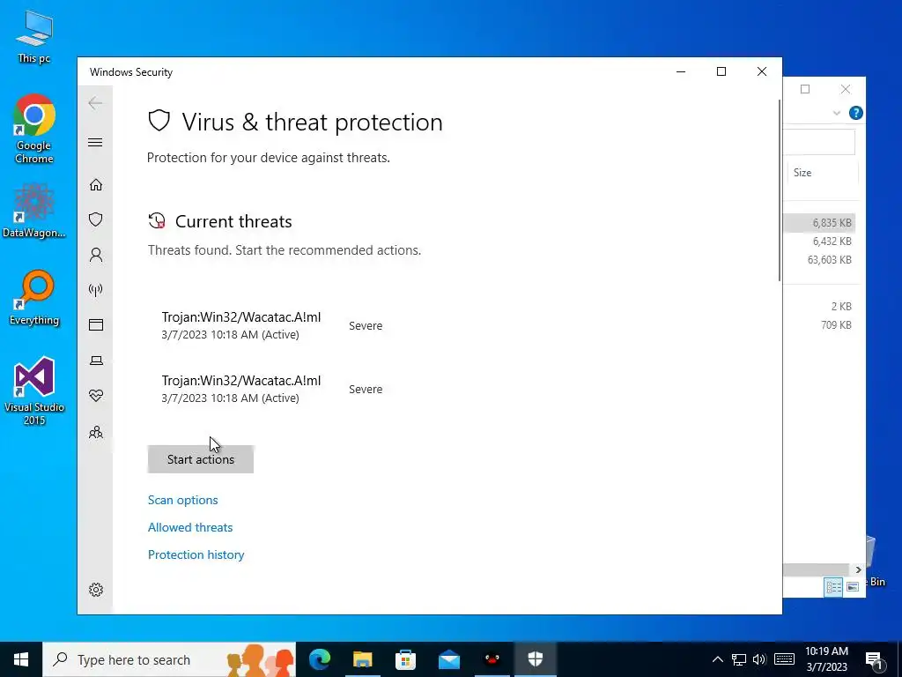Open the volume speaker tray icon
This screenshot has height=677, width=902.
click(x=759, y=659)
